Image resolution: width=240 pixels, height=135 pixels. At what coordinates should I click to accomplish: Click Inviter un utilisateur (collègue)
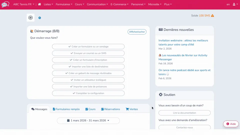tap(88, 80)
